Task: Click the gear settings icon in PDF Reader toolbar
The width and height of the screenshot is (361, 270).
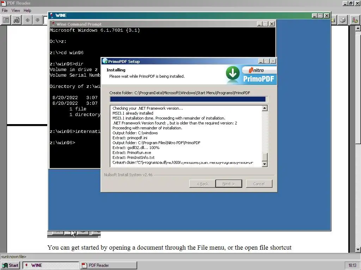Action: click(355, 20)
